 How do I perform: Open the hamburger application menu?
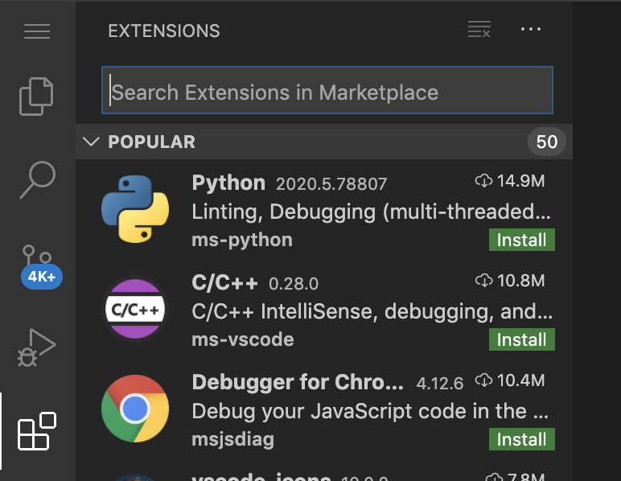point(37,31)
